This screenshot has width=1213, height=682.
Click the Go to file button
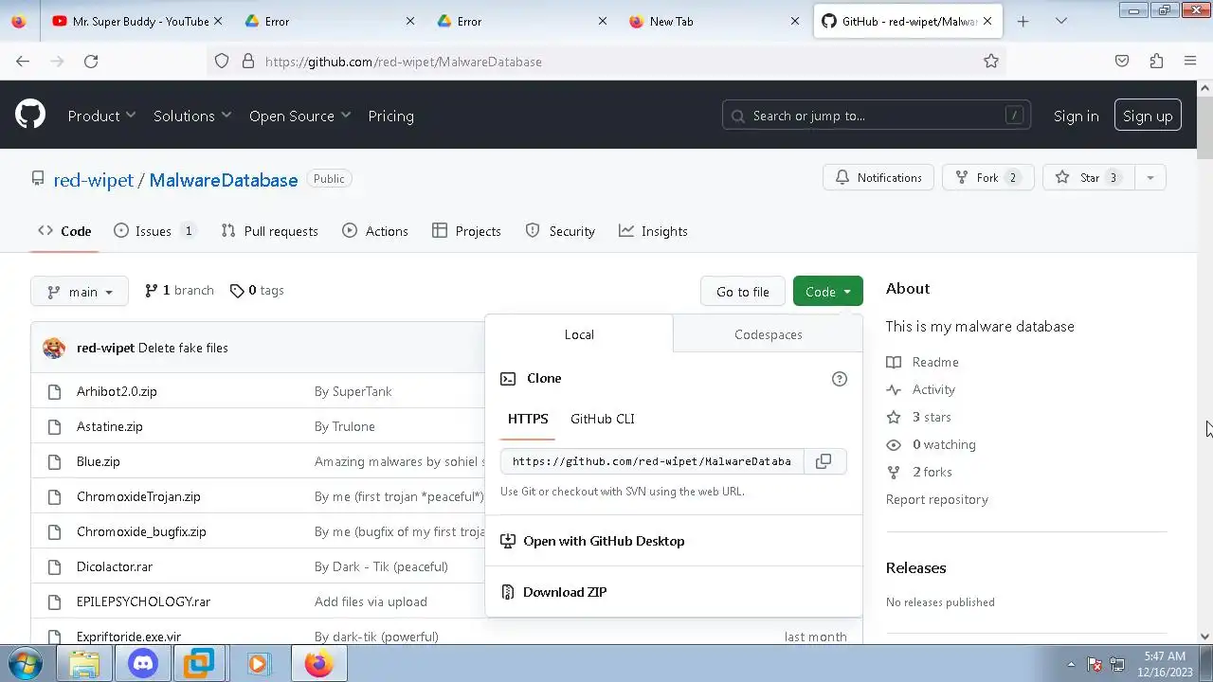(x=743, y=292)
